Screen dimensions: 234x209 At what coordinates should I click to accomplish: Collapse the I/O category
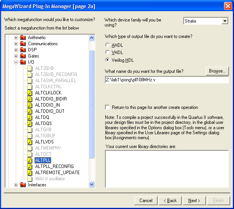click(16, 62)
